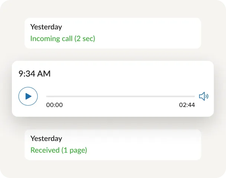Play the 9:34 AM voicemail recording
The height and width of the screenshot is (178, 226).
tap(28, 96)
